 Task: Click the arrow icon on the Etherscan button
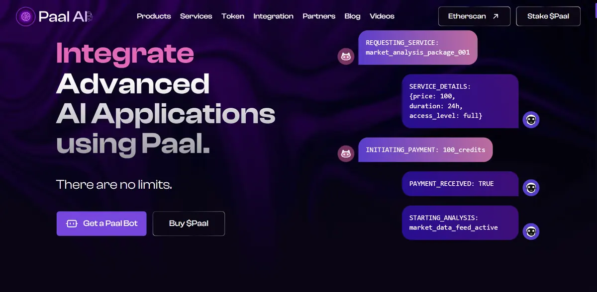[495, 16]
